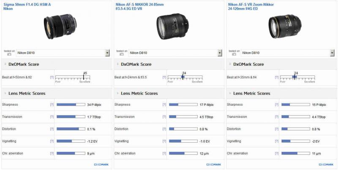This screenshot has width=338, height=170.
Task: Select 'Best at f=24mm & f/3.5' text
Action: 131,77
